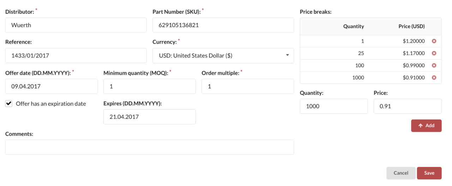Select the Minimum quantity (MOQ) field

tap(149, 86)
